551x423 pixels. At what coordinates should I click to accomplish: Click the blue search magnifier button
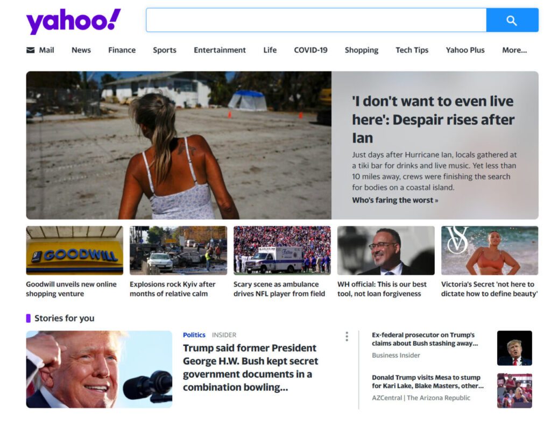pyautogui.click(x=512, y=20)
